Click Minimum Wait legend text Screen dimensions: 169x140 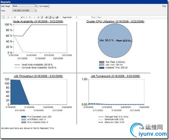pos(114,119)
